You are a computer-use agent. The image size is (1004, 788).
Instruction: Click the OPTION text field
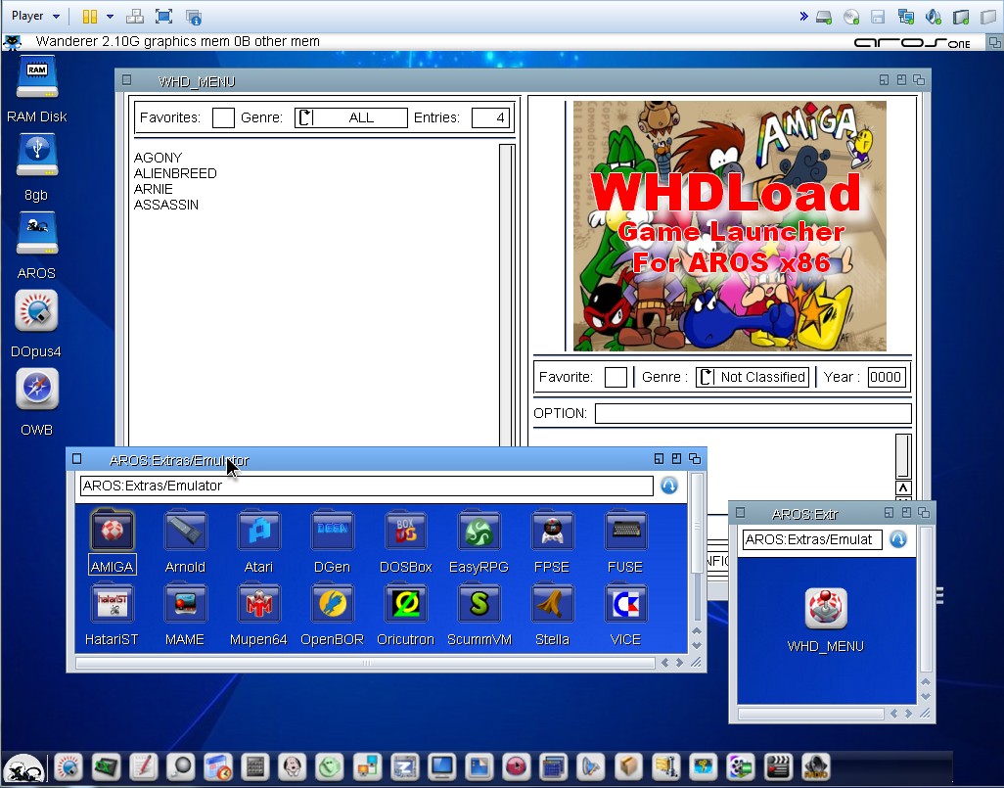[752, 413]
